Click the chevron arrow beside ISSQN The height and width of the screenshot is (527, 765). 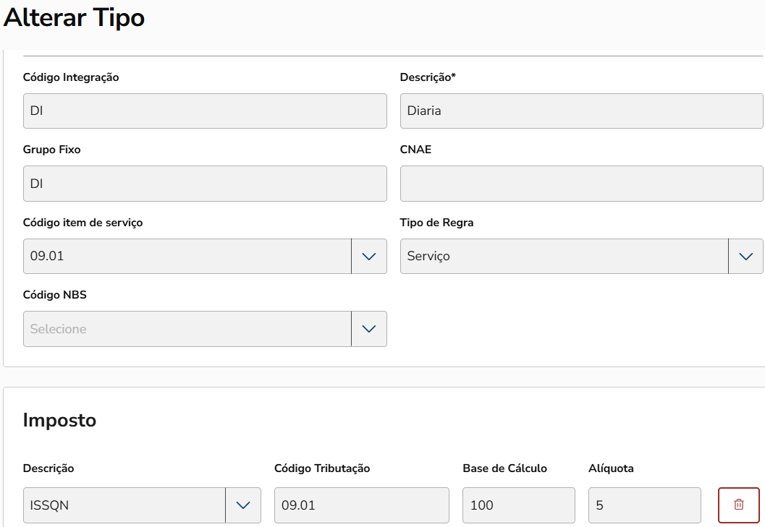pyautogui.click(x=243, y=505)
